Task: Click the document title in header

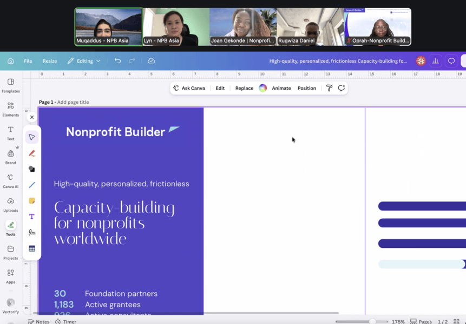Action: click(x=338, y=61)
